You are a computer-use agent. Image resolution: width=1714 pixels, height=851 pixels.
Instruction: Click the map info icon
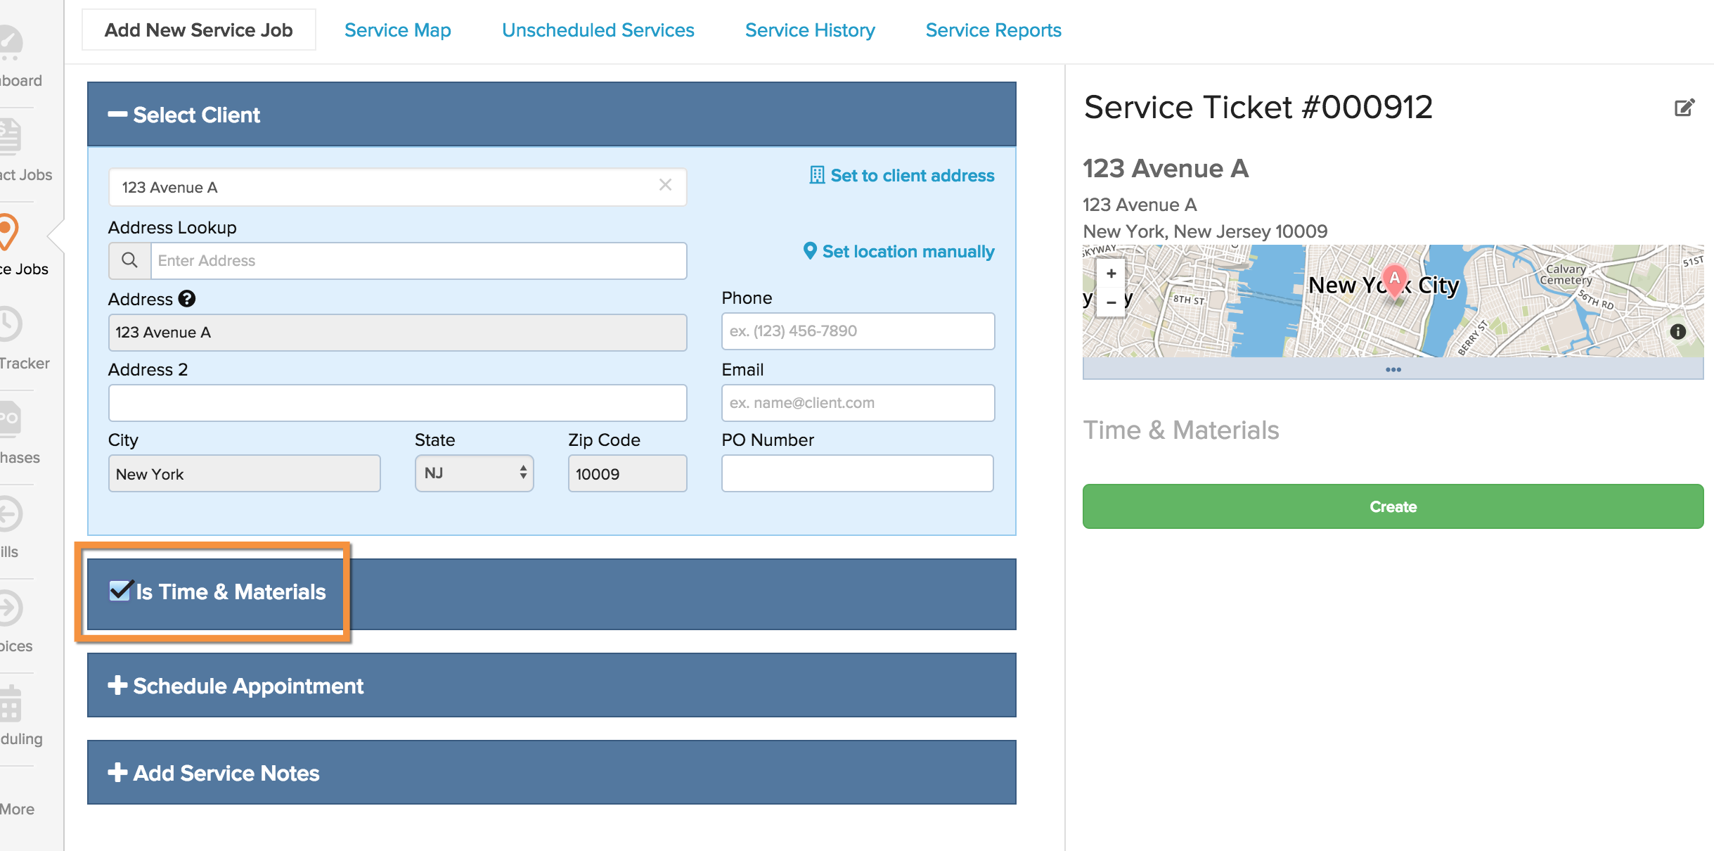click(1677, 332)
